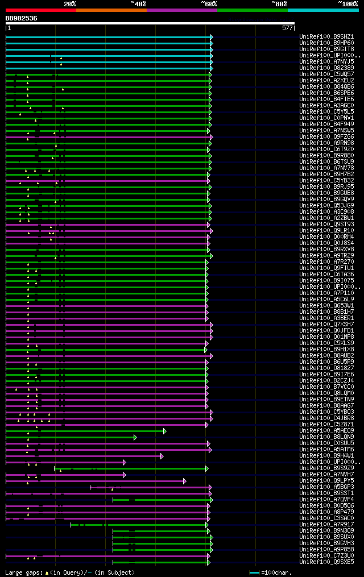Select the UniRef100_C0PNV1 label

[326, 118]
